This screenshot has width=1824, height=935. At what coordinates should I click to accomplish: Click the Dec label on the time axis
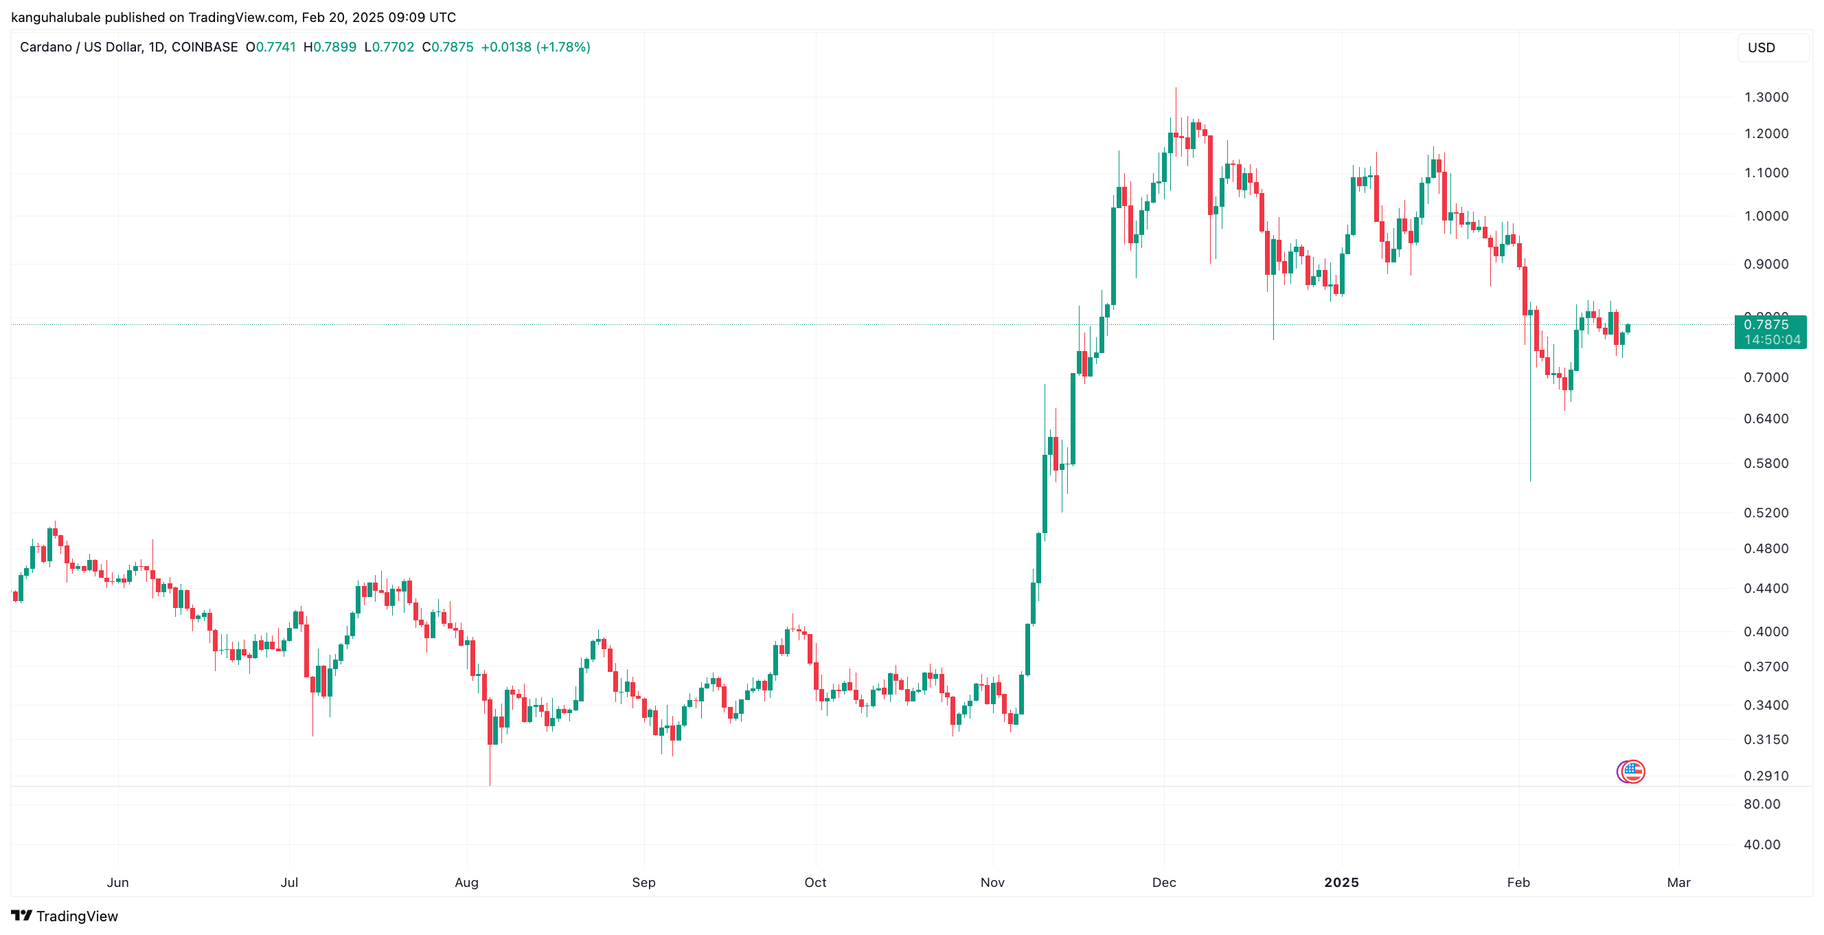pyautogui.click(x=1163, y=882)
